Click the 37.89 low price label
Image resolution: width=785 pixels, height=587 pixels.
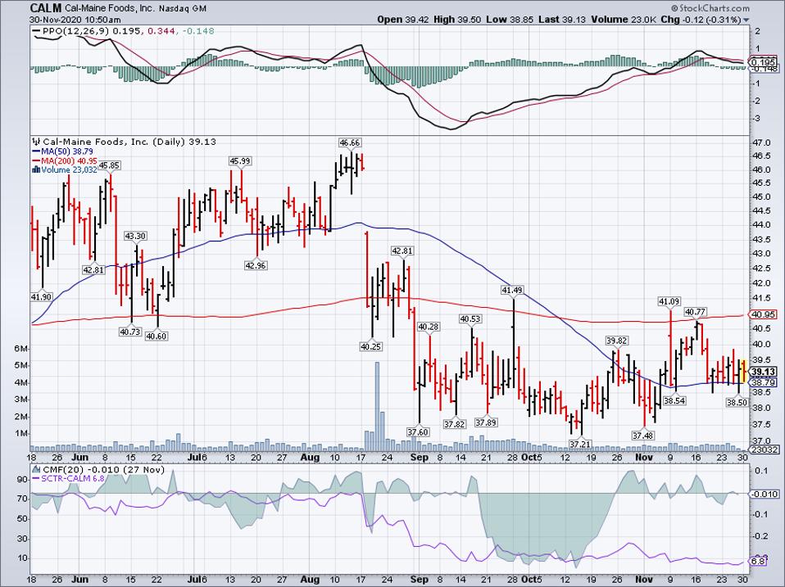(486, 423)
